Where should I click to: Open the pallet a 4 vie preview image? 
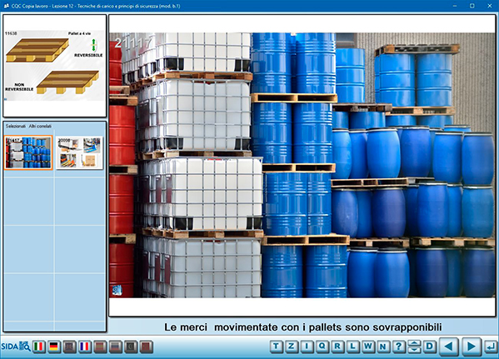54,65
